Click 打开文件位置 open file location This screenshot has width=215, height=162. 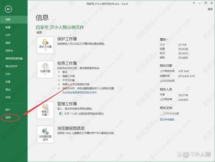[x=170, y=114]
